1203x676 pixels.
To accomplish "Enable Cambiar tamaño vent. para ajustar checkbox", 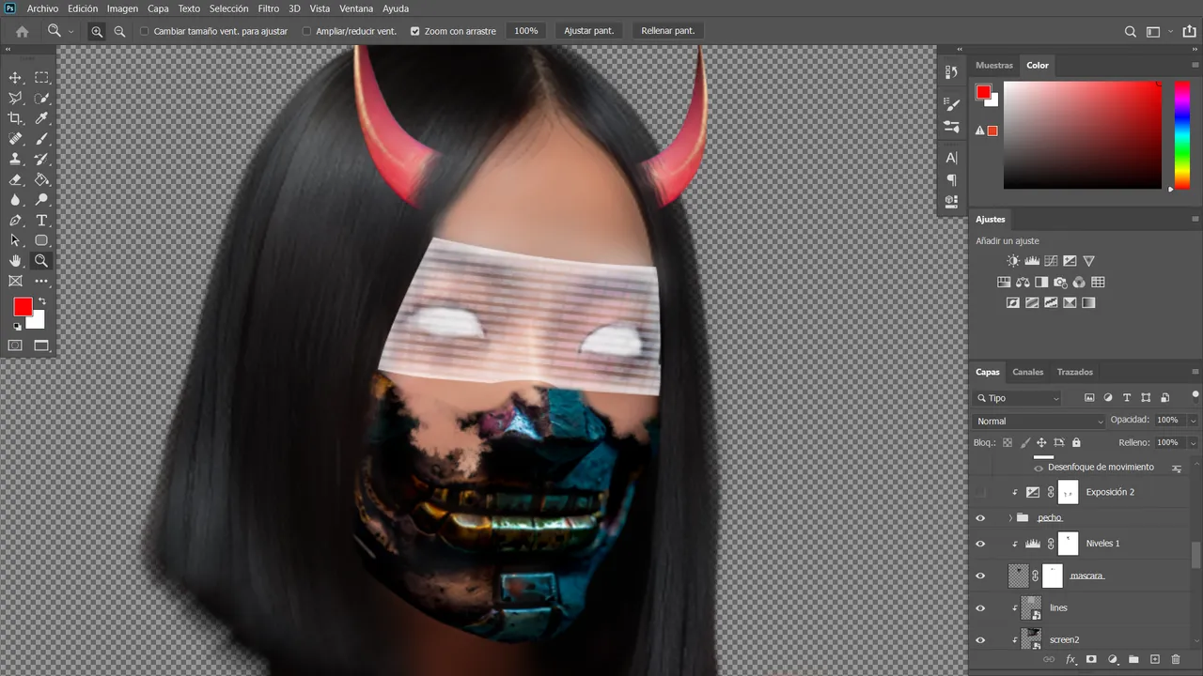I will (x=144, y=31).
